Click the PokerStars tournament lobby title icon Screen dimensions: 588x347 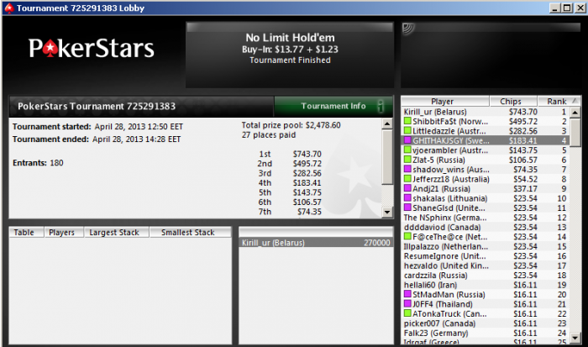click(8, 8)
